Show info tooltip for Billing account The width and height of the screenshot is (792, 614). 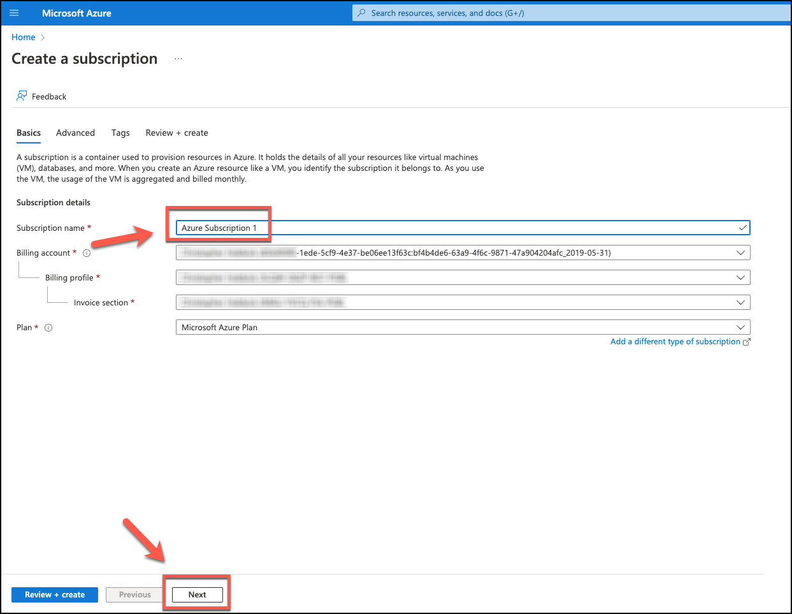(87, 253)
